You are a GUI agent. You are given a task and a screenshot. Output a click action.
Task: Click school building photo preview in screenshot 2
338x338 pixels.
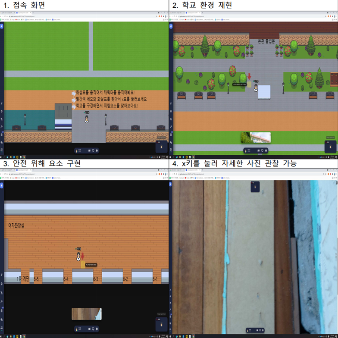click(x=256, y=138)
